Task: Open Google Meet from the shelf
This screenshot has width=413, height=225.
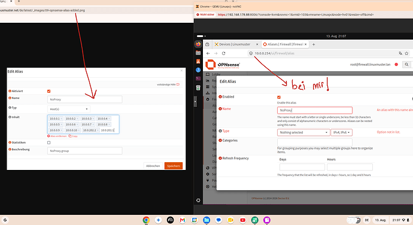Action: click(230, 220)
